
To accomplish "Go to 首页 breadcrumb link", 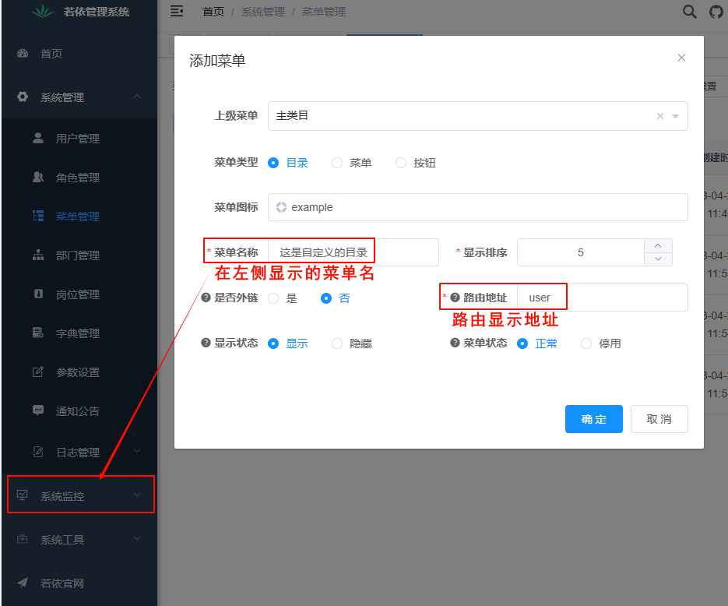I will pyautogui.click(x=213, y=12).
